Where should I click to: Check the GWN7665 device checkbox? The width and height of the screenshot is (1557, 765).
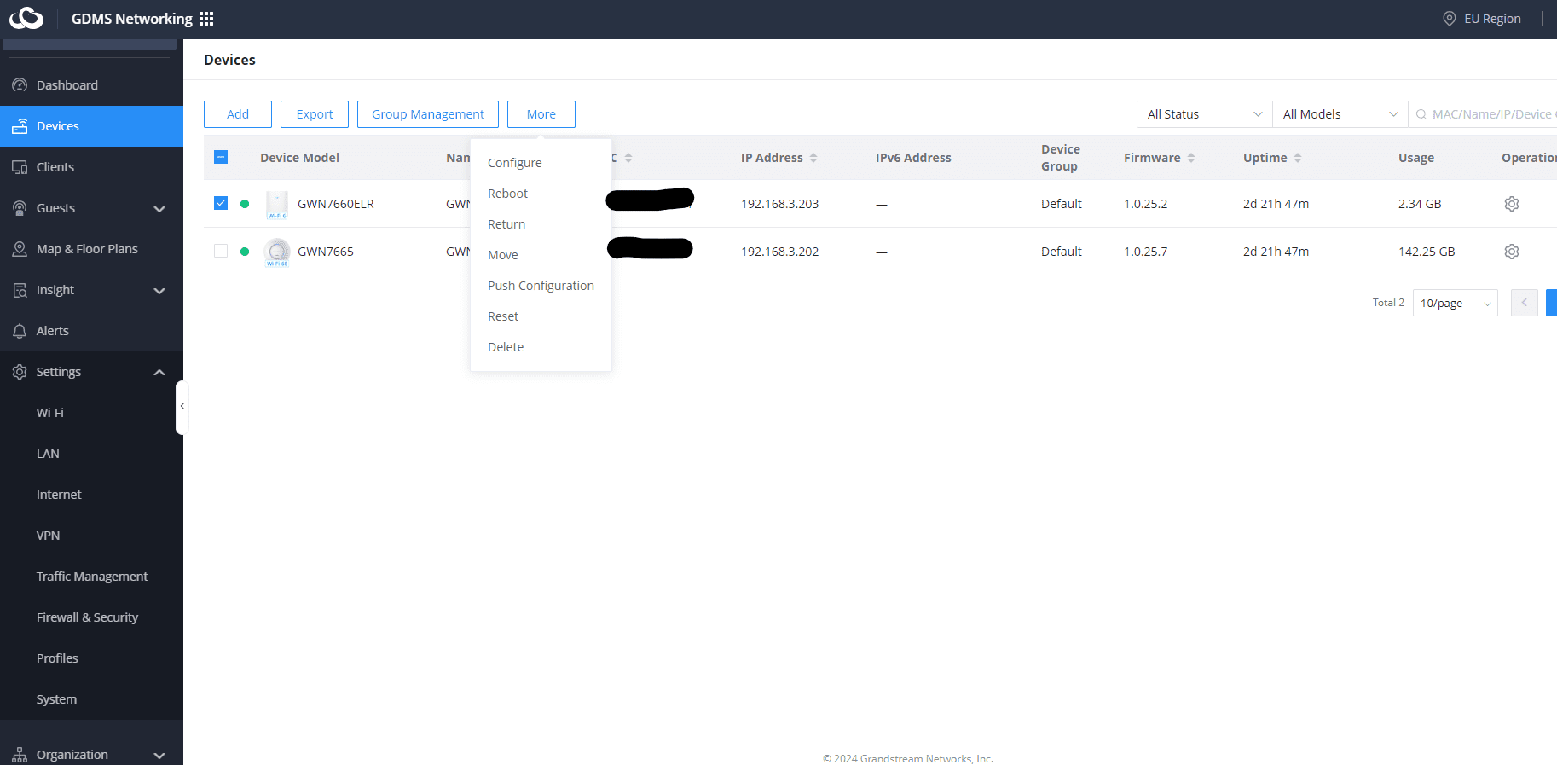(x=221, y=251)
